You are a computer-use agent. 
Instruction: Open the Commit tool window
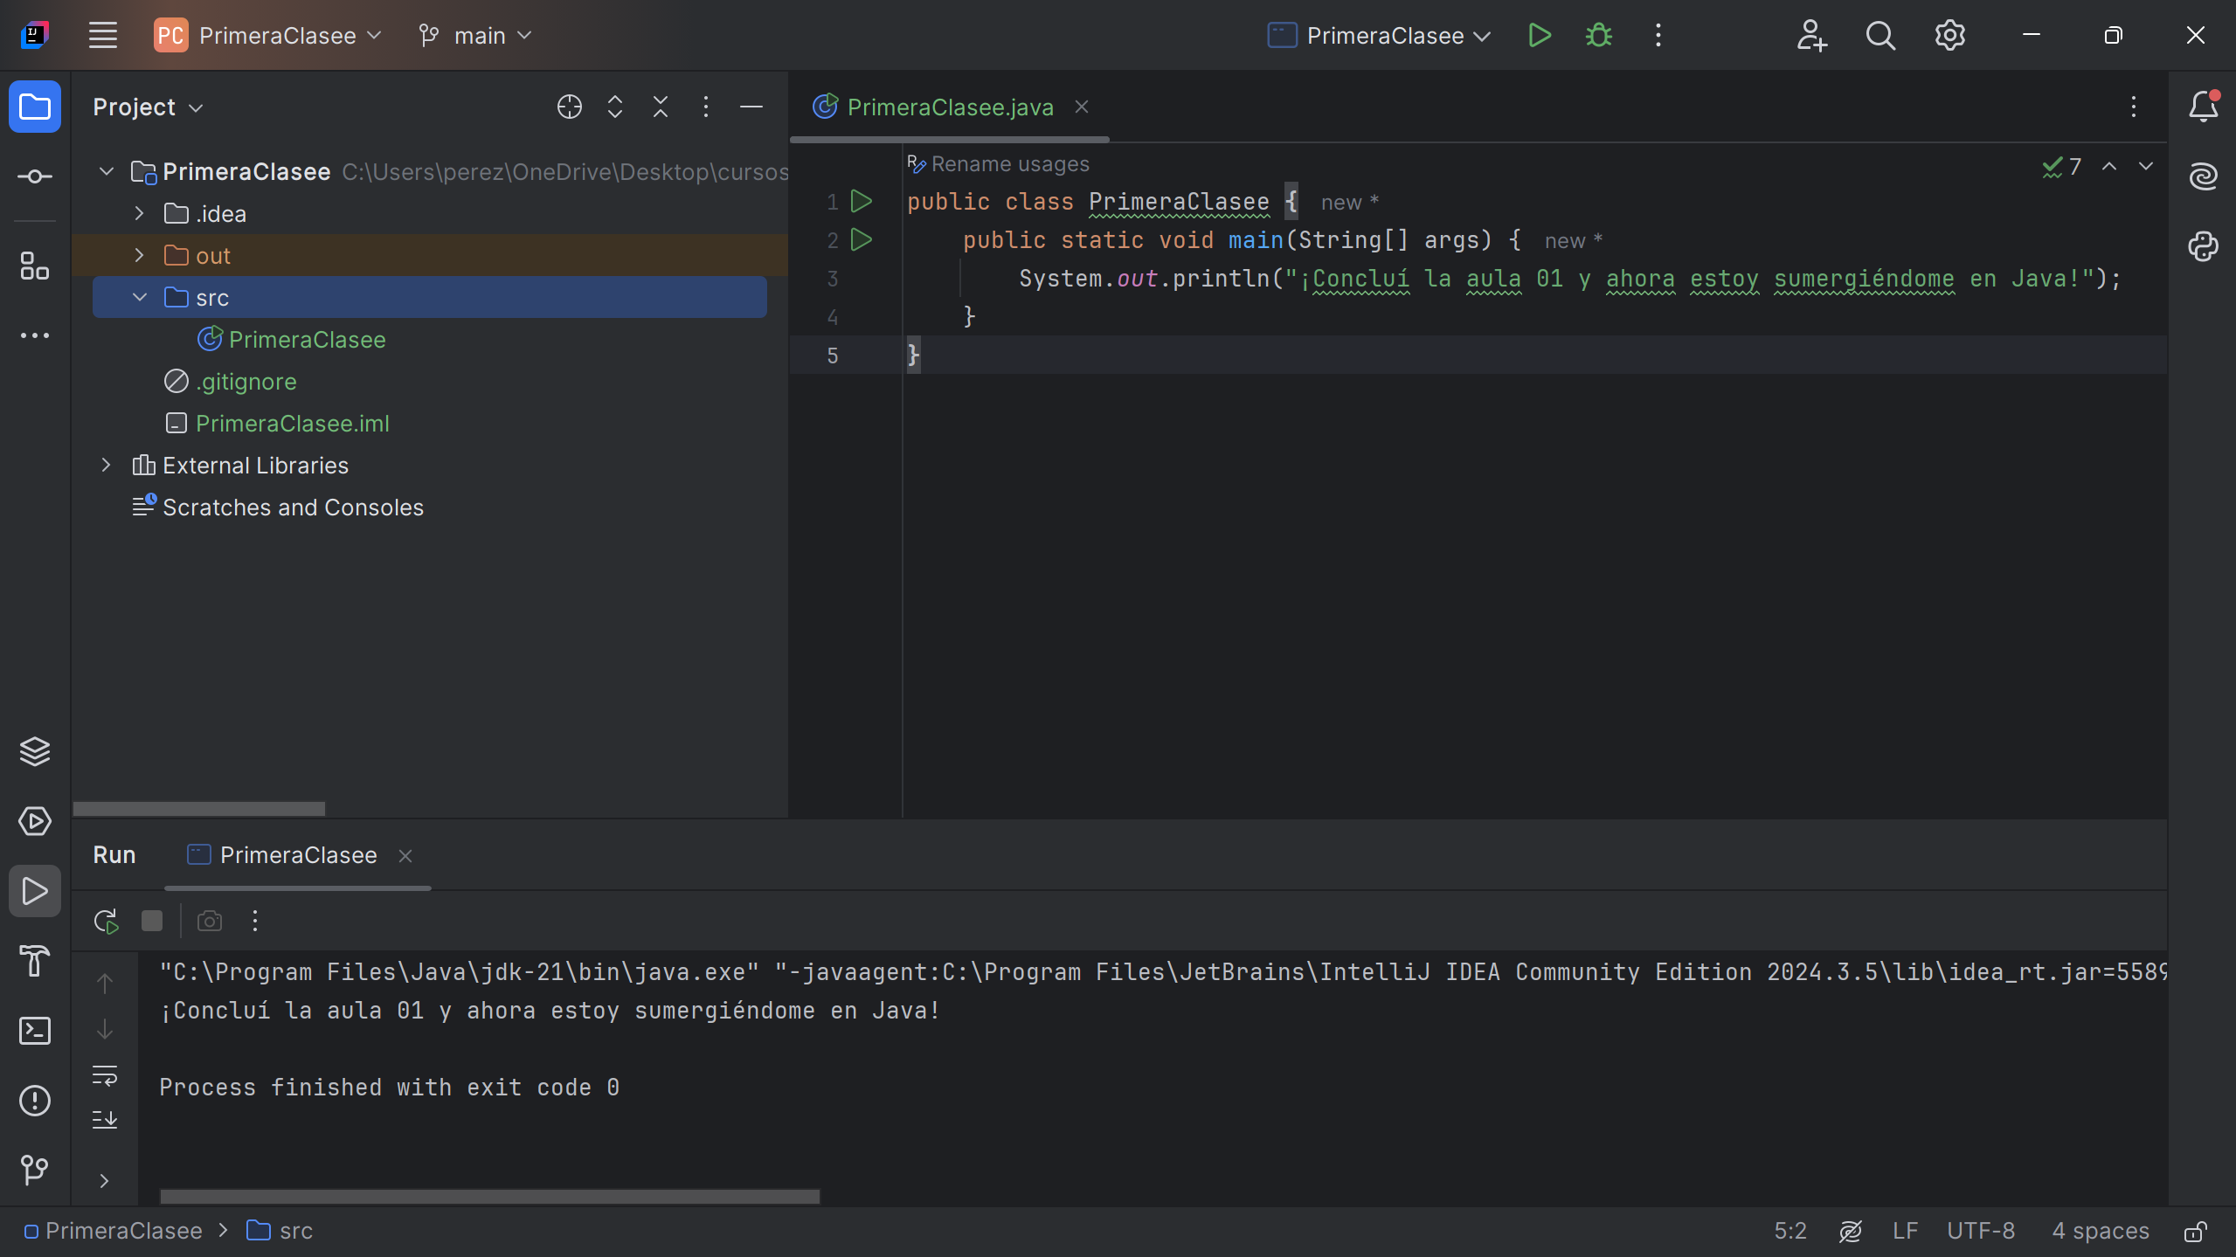(35, 176)
